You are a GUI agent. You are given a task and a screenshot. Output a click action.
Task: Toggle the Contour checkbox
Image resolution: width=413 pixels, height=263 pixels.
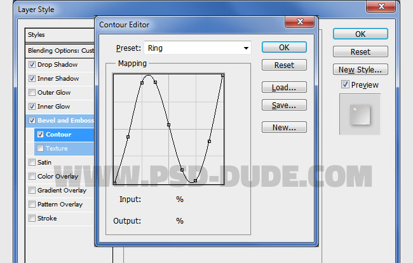click(x=40, y=134)
